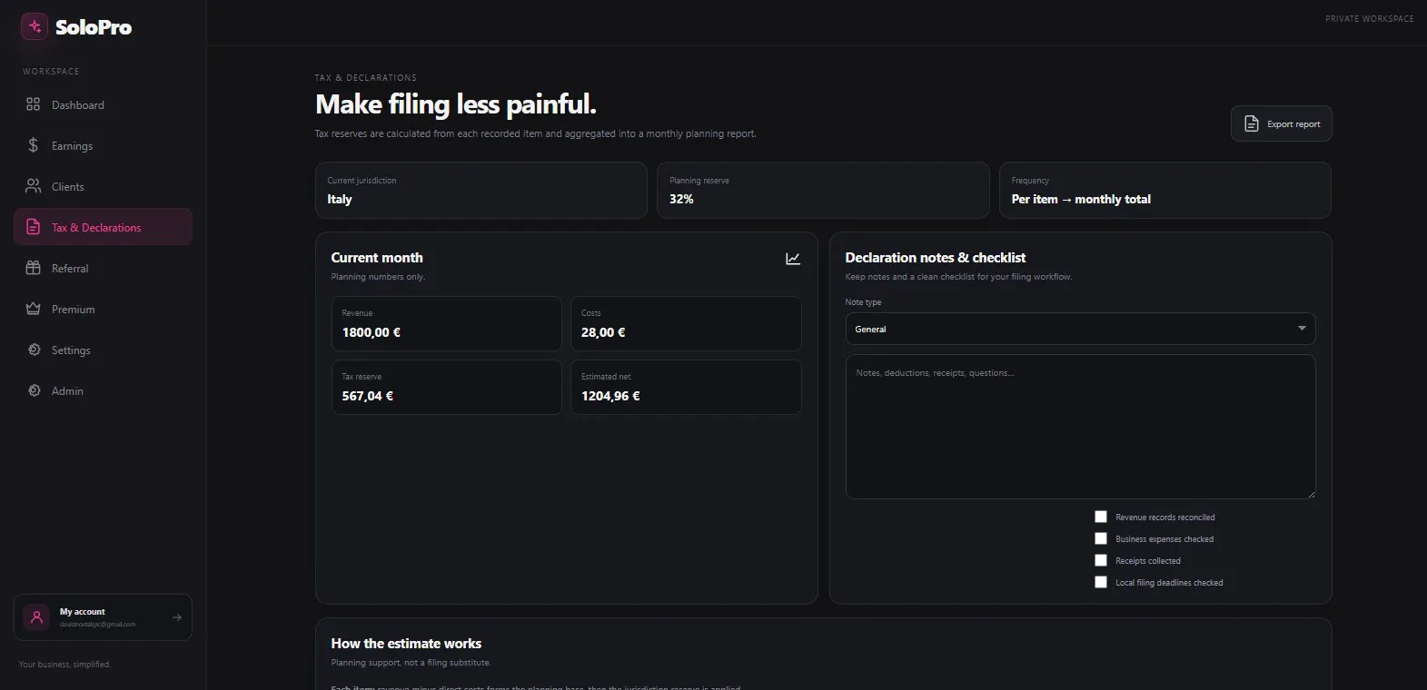Tick the Business expenses checked checkbox
The width and height of the screenshot is (1427, 690).
point(1101,538)
